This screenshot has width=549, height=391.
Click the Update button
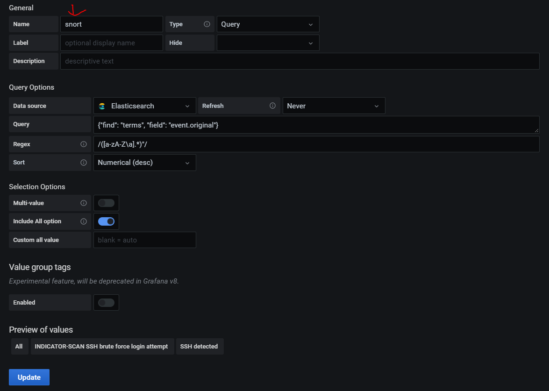click(29, 377)
